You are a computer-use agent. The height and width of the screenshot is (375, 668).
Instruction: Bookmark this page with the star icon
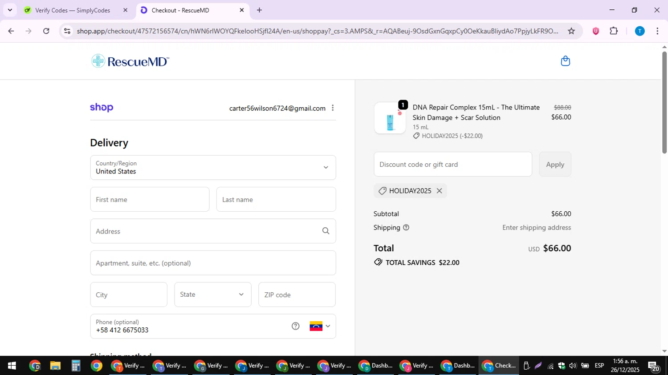pos(571,31)
